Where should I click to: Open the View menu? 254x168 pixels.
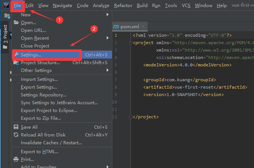click(x=43, y=6)
